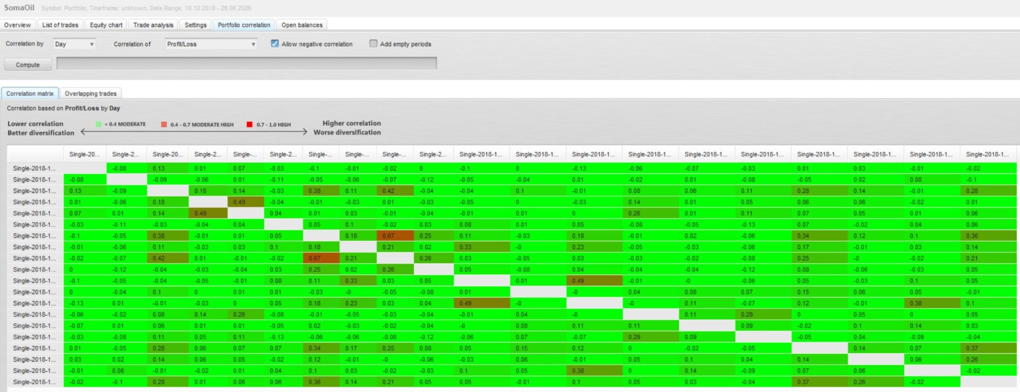Show the Overlapping trades sub-tab
1020x392 pixels.
pyautogui.click(x=91, y=93)
